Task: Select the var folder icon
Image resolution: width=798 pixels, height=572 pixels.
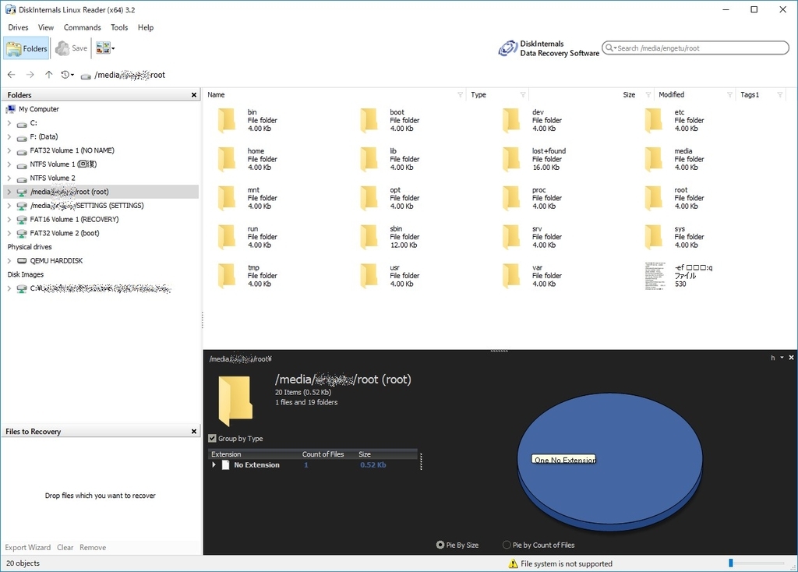Action: [511, 275]
